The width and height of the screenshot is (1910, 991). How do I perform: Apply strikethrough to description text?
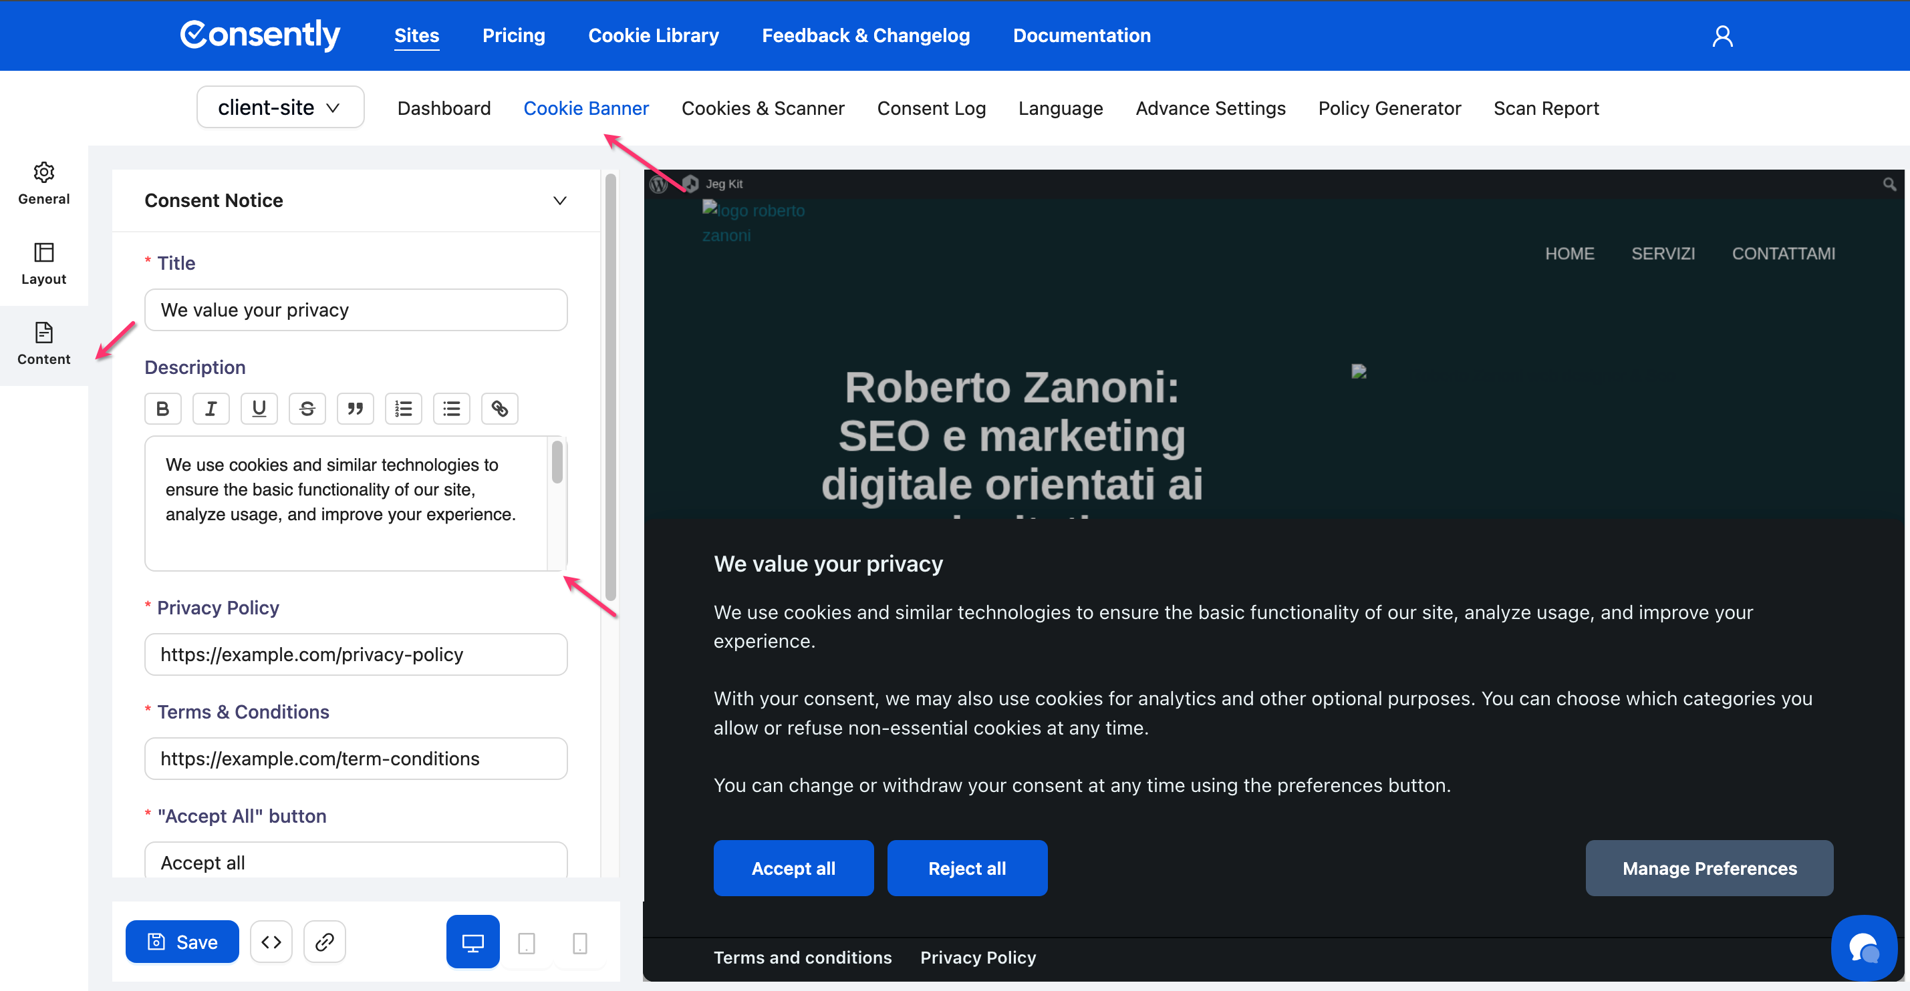click(x=307, y=409)
